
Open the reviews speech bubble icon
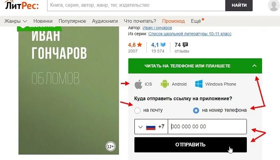(x=185, y=45)
